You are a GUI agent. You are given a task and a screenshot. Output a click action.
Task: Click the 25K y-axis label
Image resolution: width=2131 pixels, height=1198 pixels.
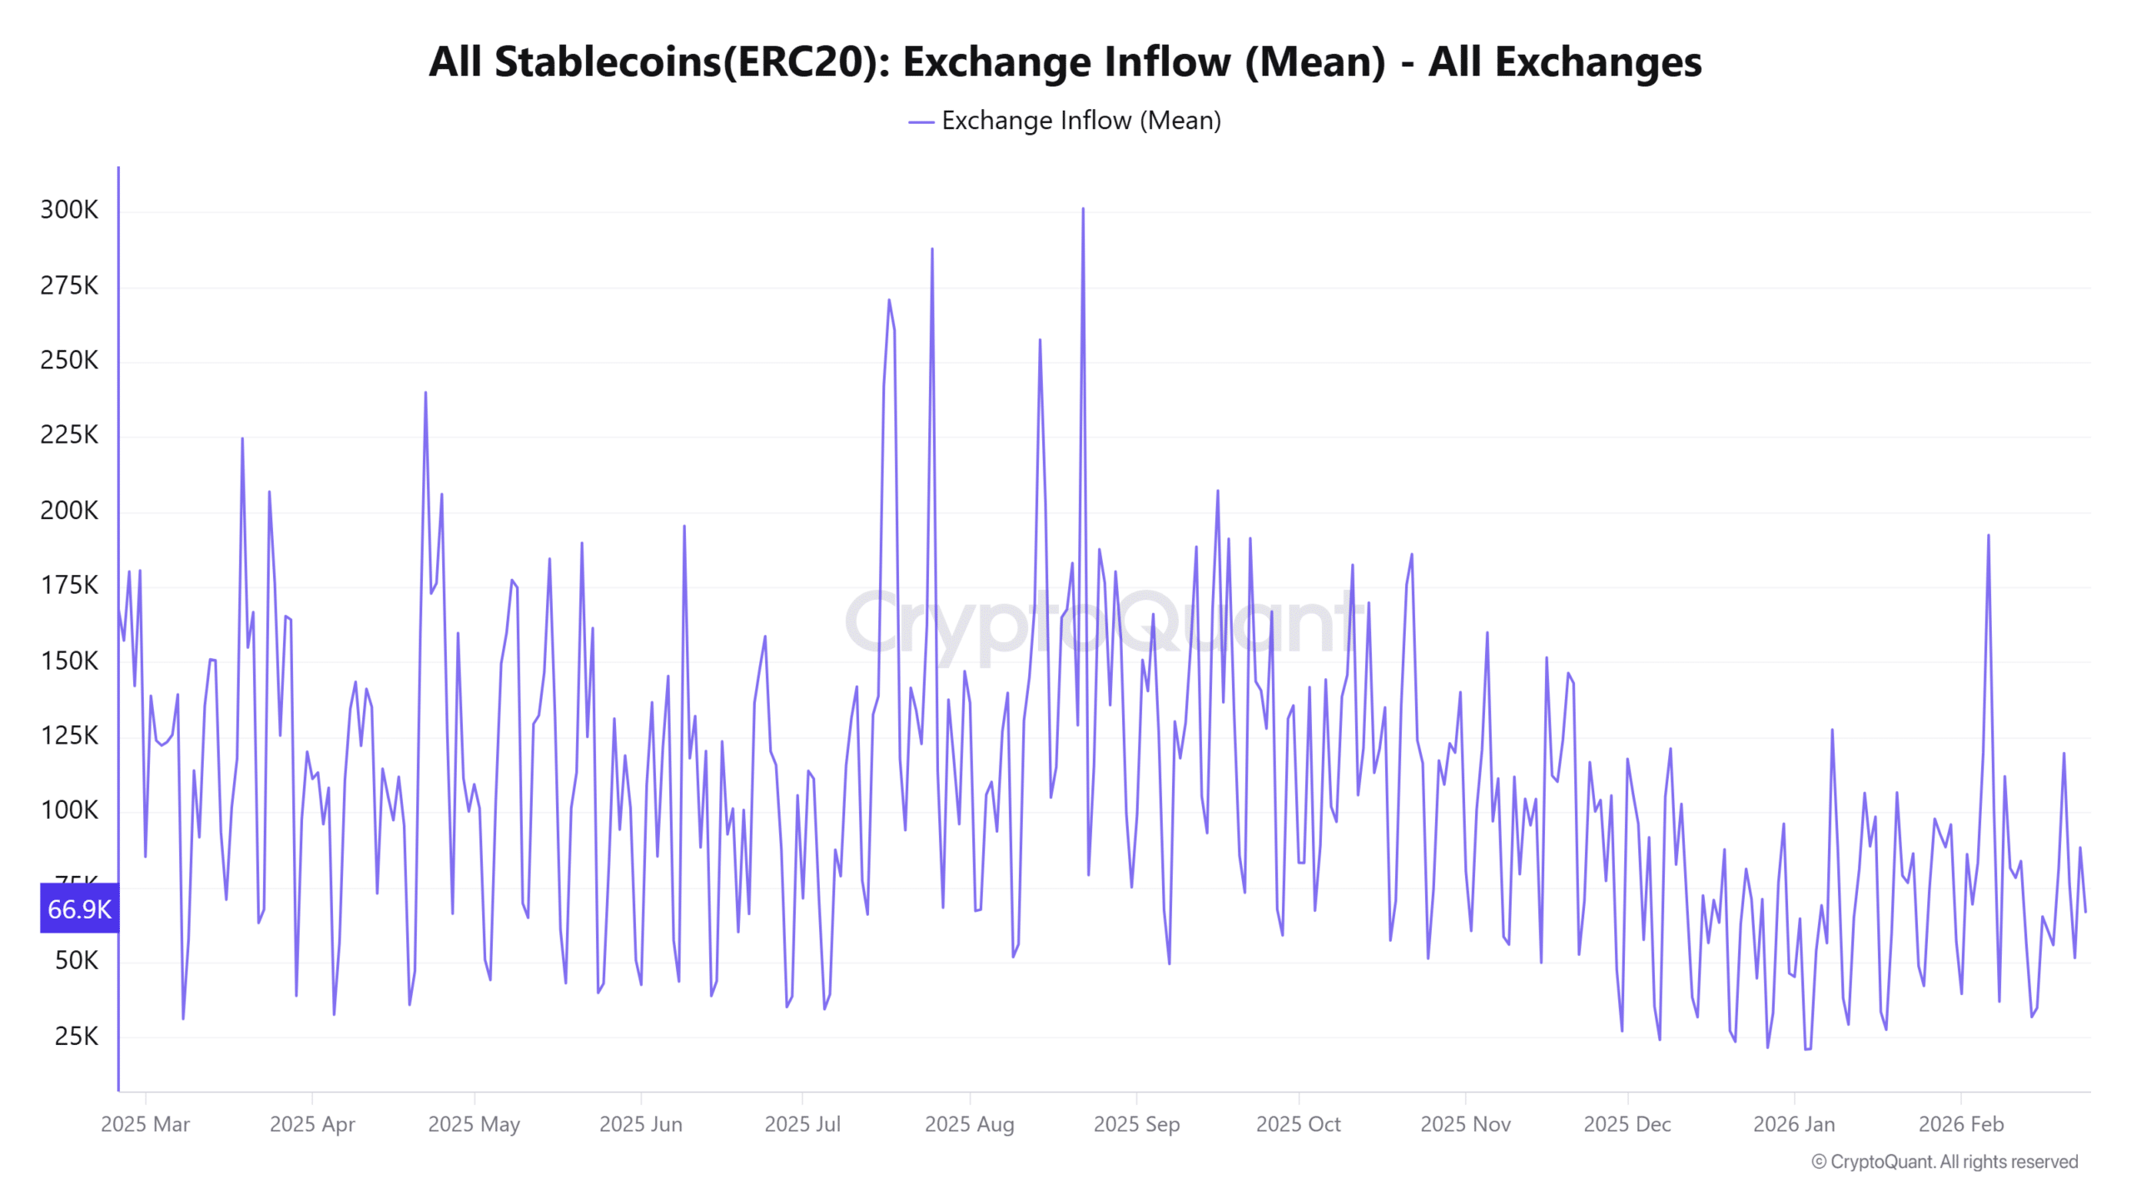pos(76,1036)
